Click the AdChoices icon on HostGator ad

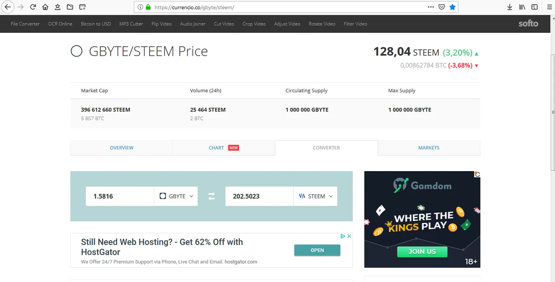click(x=343, y=237)
